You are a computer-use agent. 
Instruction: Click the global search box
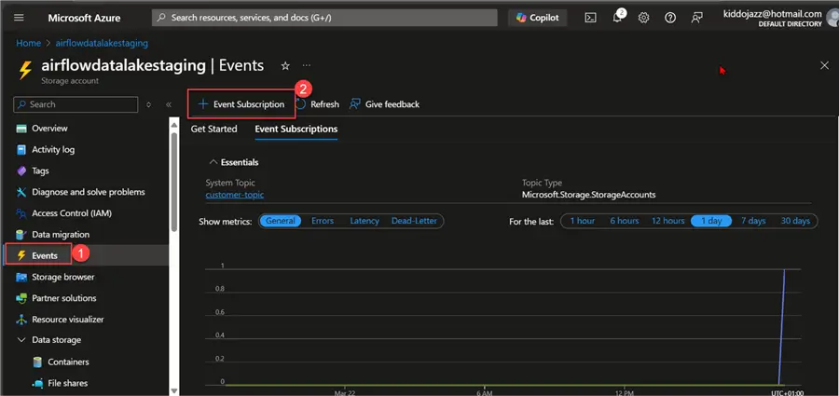coord(324,18)
